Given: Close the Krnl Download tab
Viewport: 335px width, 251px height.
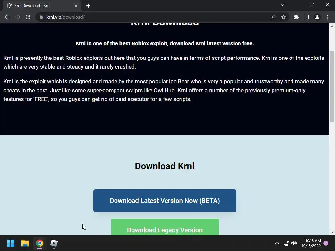Looking at the screenshot, I should [76, 6].
